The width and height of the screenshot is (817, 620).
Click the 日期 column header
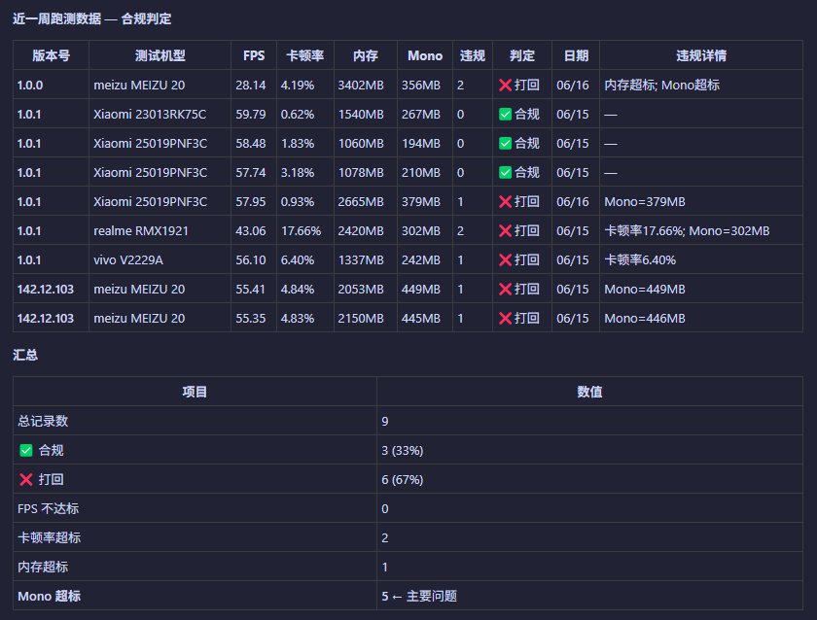point(576,55)
